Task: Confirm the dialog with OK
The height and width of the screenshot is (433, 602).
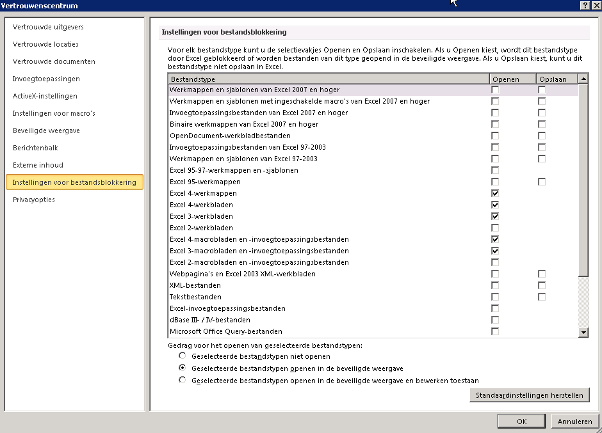Action: tap(521, 421)
